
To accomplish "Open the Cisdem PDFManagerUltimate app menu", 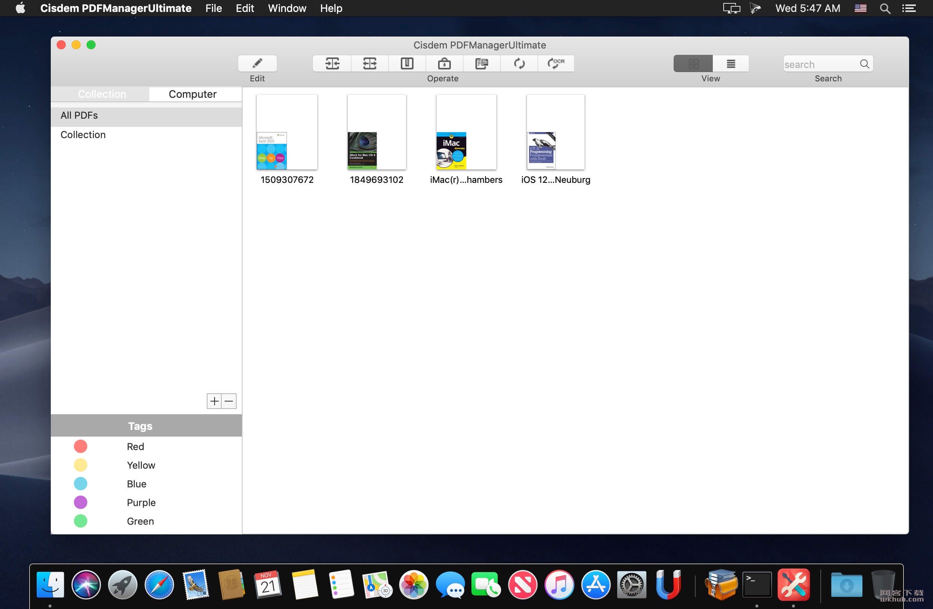I will coord(116,8).
